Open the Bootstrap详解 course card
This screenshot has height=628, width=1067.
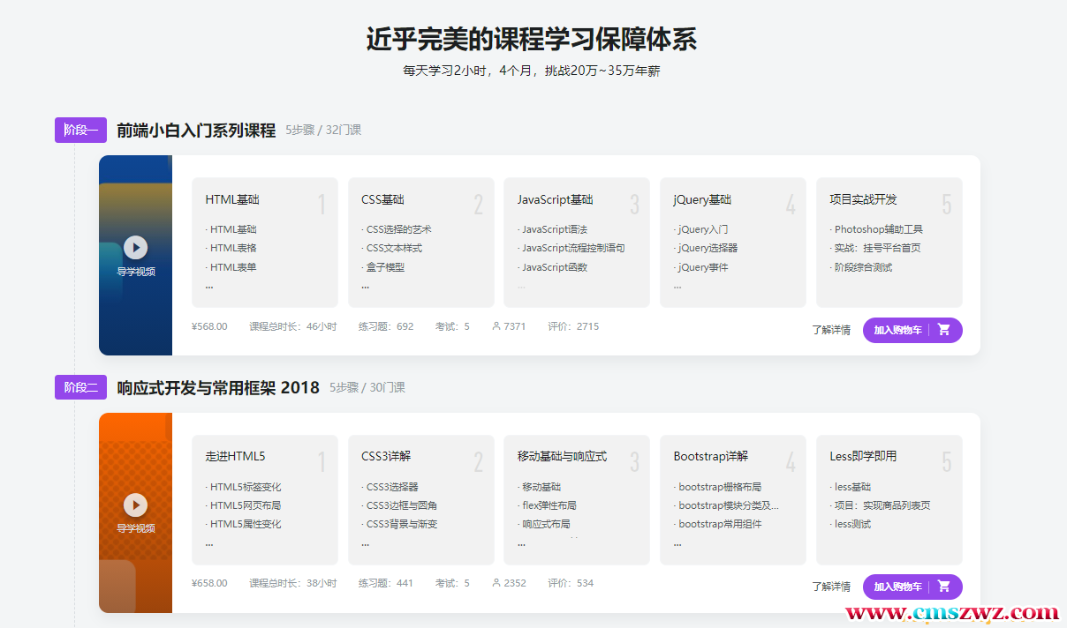732,498
